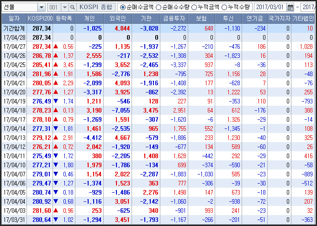Click the 투신 column header
Image resolution: width=317 pixels, height=226 pixels.
pos(228,19)
